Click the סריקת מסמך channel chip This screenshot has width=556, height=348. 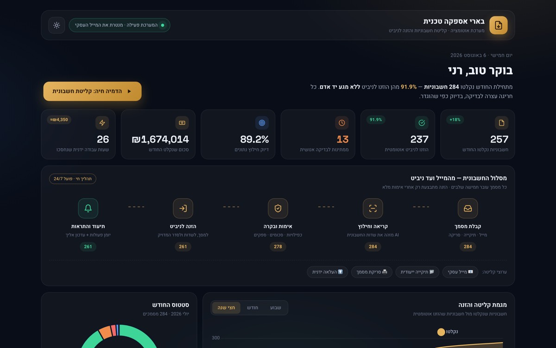pos(372,272)
